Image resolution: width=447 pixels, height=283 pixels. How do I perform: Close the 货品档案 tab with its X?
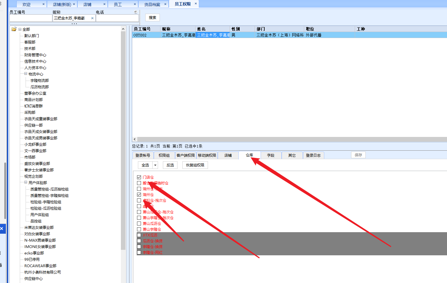coord(165,4)
